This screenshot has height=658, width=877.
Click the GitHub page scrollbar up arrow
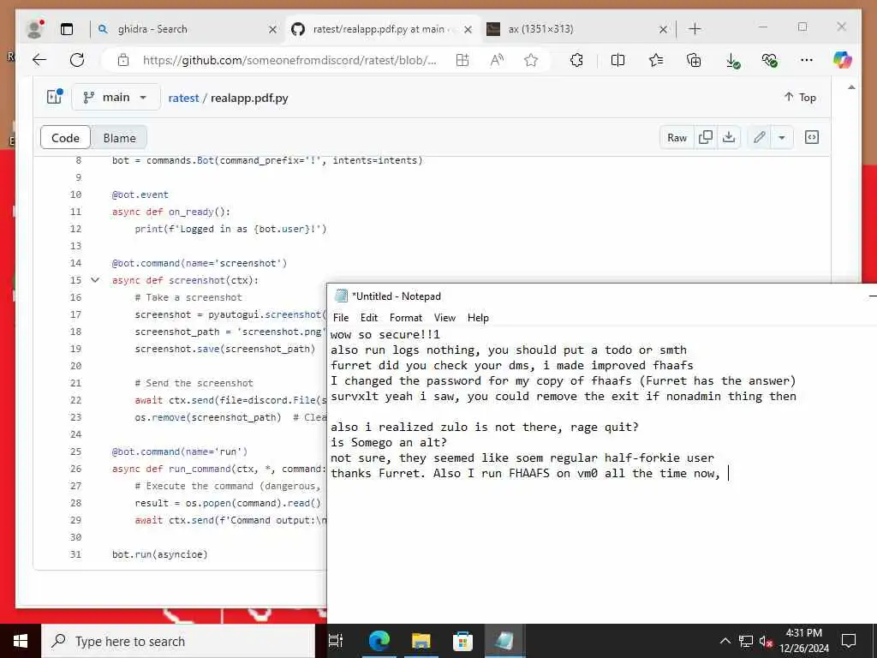(x=851, y=88)
